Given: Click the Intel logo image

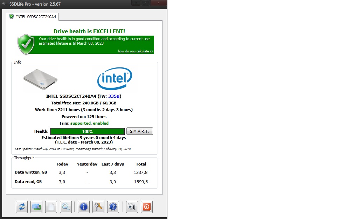Looking at the screenshot, I should 115,79.
